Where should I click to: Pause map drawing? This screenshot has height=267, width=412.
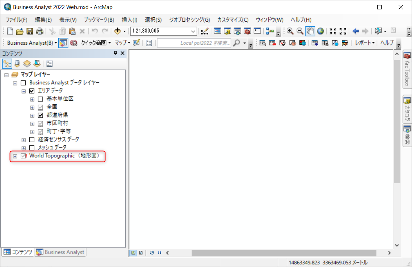160,253
